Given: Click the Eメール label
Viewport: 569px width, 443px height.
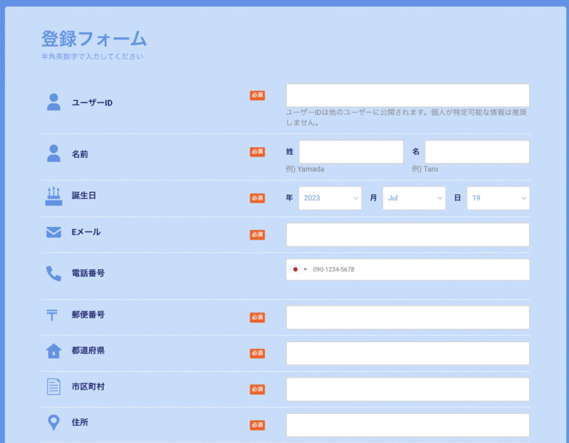Looking at the screenshot, I should pyautogui.click(x=86, y=232).
